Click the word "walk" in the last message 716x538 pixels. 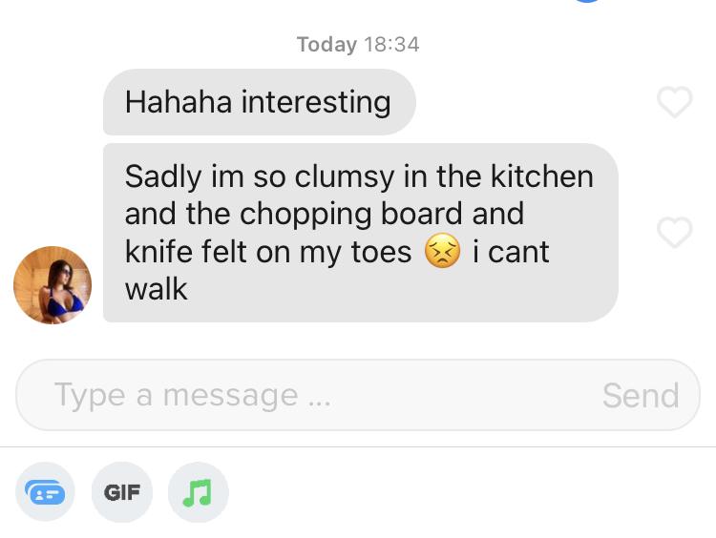pyautogui.click(x=157, y=289)
